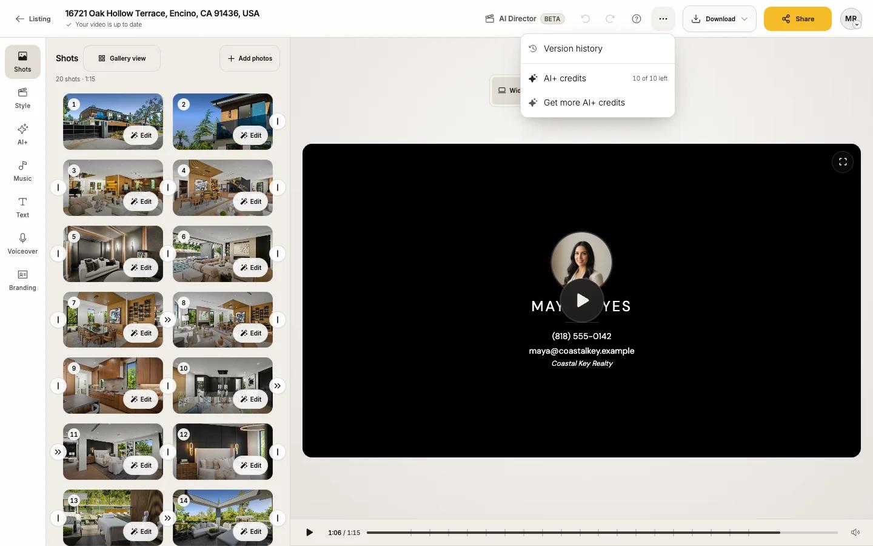Toggle transition before shot 11
The height and width of the screenshot is (546, 873).
pyautogui.click(x=58, y=452)
